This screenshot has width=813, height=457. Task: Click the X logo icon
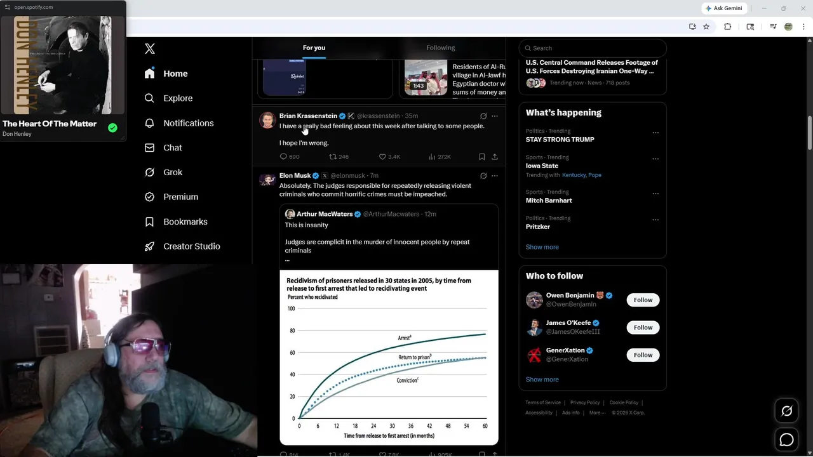[x=150, y=49]
